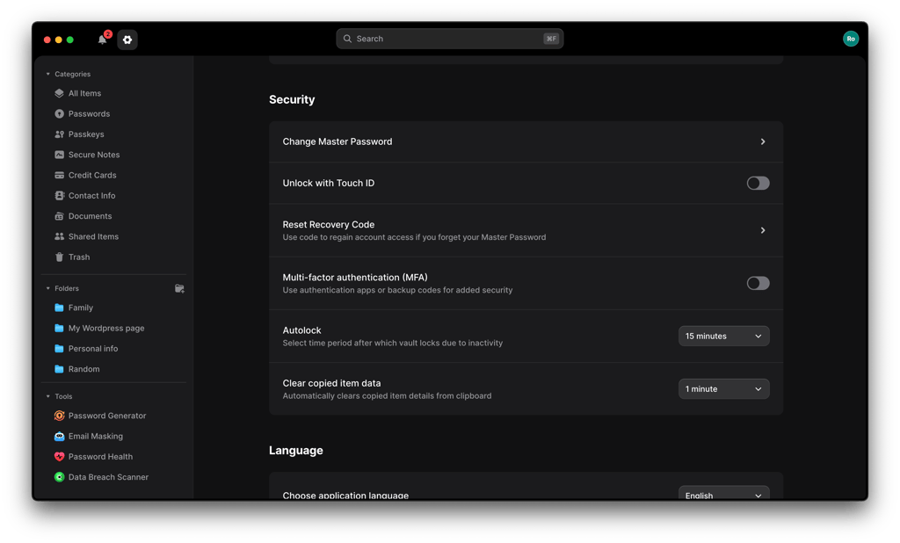This screenshot has width=900, height=543.
Task: Click the Family folder icon
Action: click(x=59, y=308)
